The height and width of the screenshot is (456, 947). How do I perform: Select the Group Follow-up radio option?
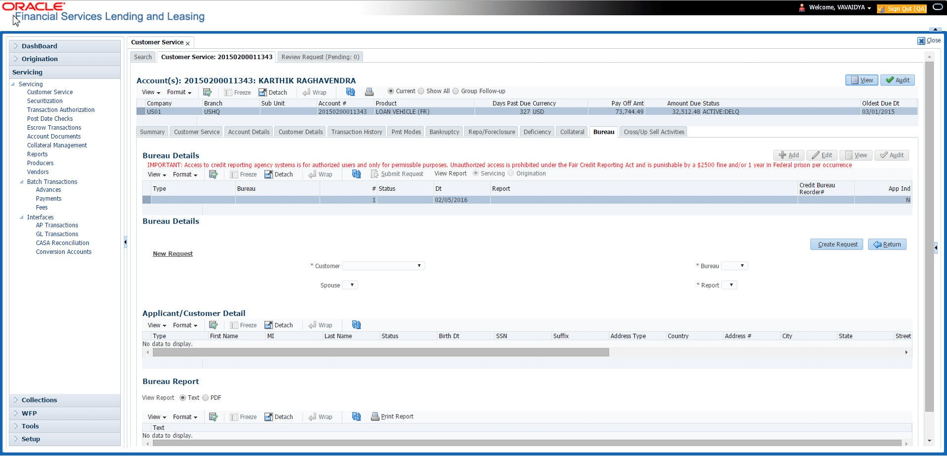pyautogui.click(x=455, y=91)
